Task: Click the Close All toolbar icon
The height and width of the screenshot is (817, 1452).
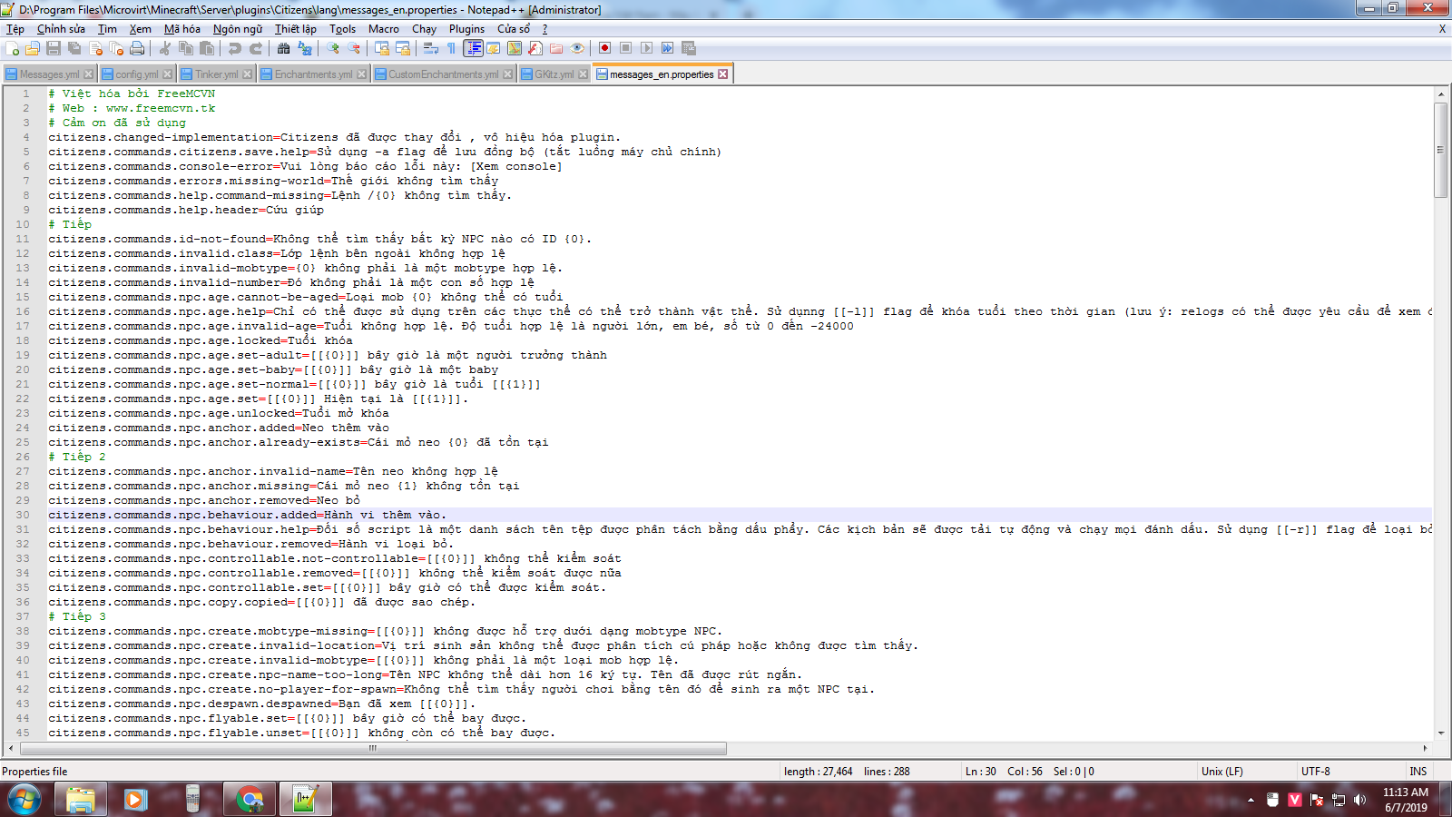Action: 116,48
